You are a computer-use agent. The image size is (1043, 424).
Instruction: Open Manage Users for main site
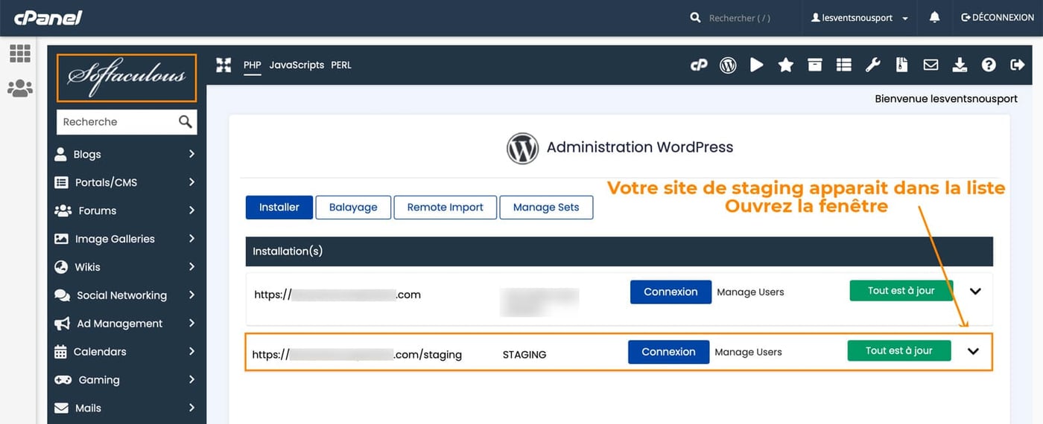coord(750,292)
